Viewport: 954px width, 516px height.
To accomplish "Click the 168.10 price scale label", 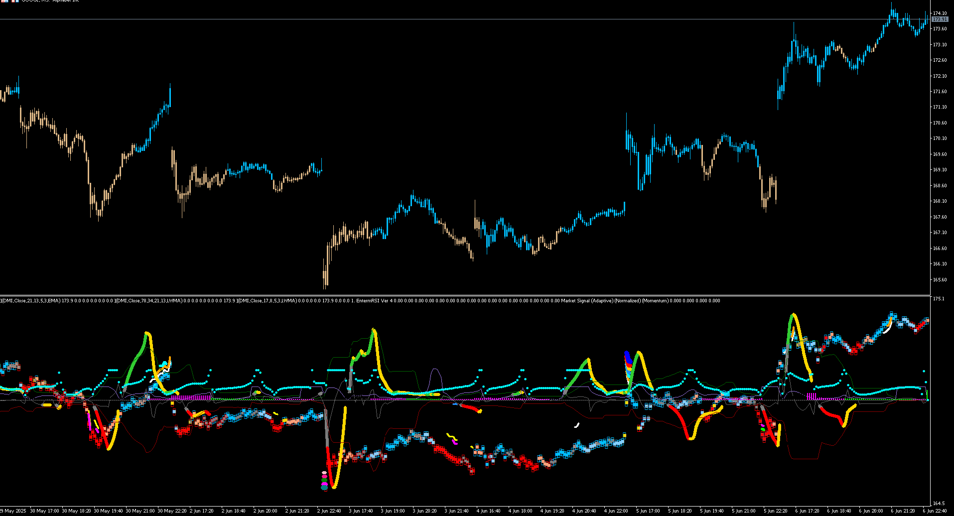I will [x=940, y=201].
